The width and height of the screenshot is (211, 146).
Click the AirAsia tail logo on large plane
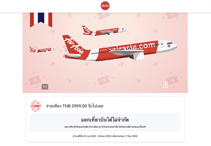pos(74,46)
